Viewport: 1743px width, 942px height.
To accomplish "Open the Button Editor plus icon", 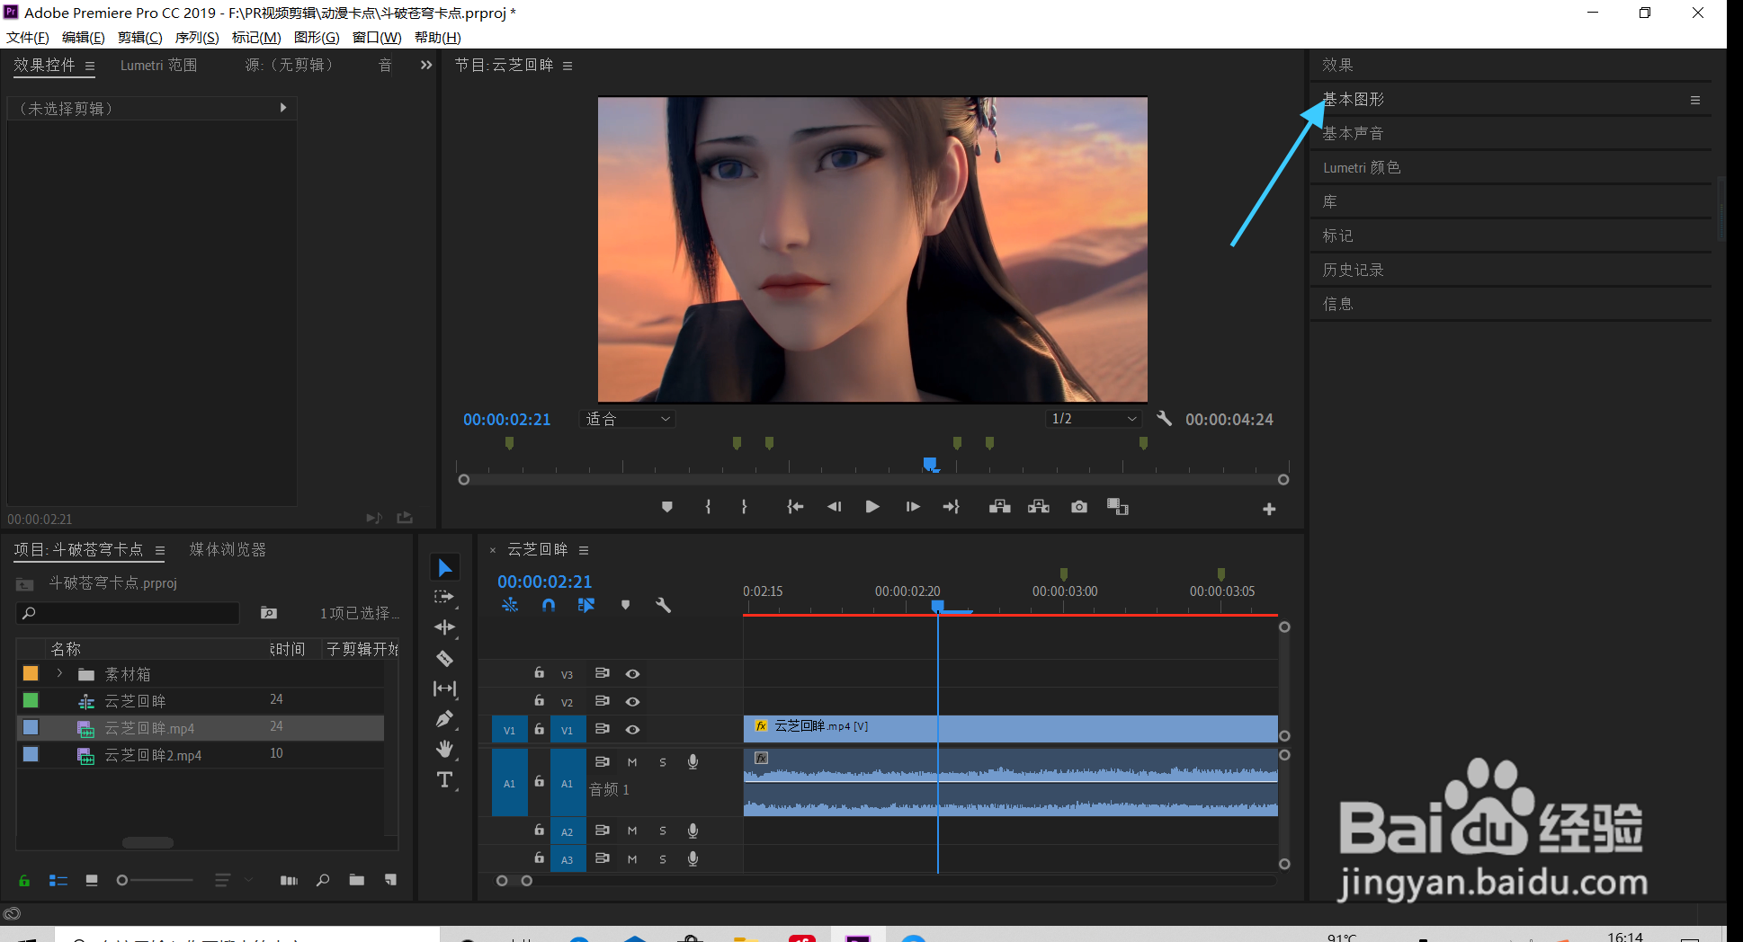I will 1269,509.
